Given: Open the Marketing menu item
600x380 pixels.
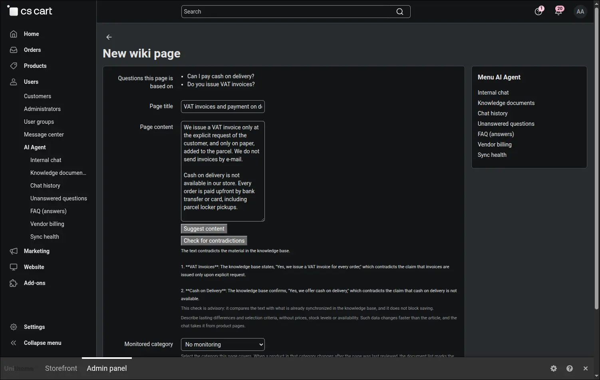Looking at the screenshot, I should point(37,251).
